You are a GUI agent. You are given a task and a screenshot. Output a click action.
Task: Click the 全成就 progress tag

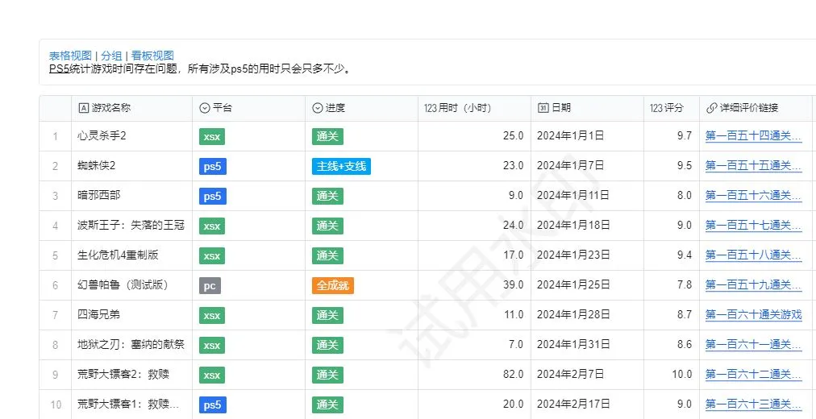coord(332,285)
